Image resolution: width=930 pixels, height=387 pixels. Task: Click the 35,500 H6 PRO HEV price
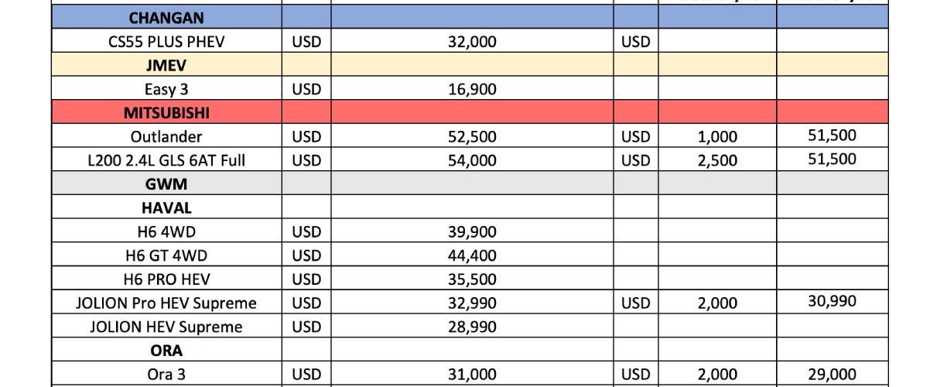(x=472, y=279)
